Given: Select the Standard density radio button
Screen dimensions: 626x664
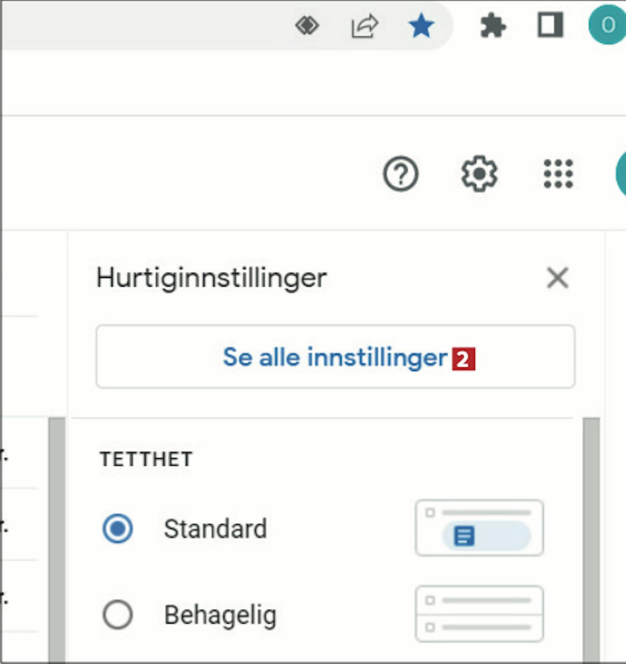Looking at the screenshot, I should coord(118,528).
